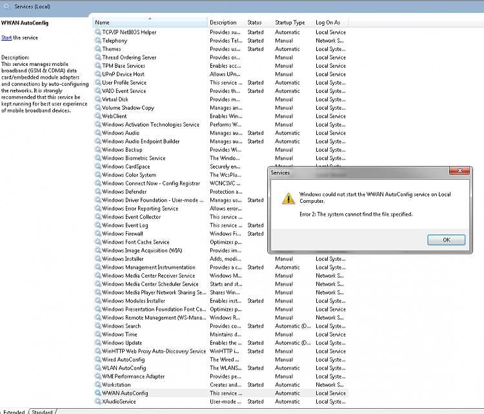Sort by the Name column header
484x414 pixels.
pyautogui.click(x=150, y=23)
